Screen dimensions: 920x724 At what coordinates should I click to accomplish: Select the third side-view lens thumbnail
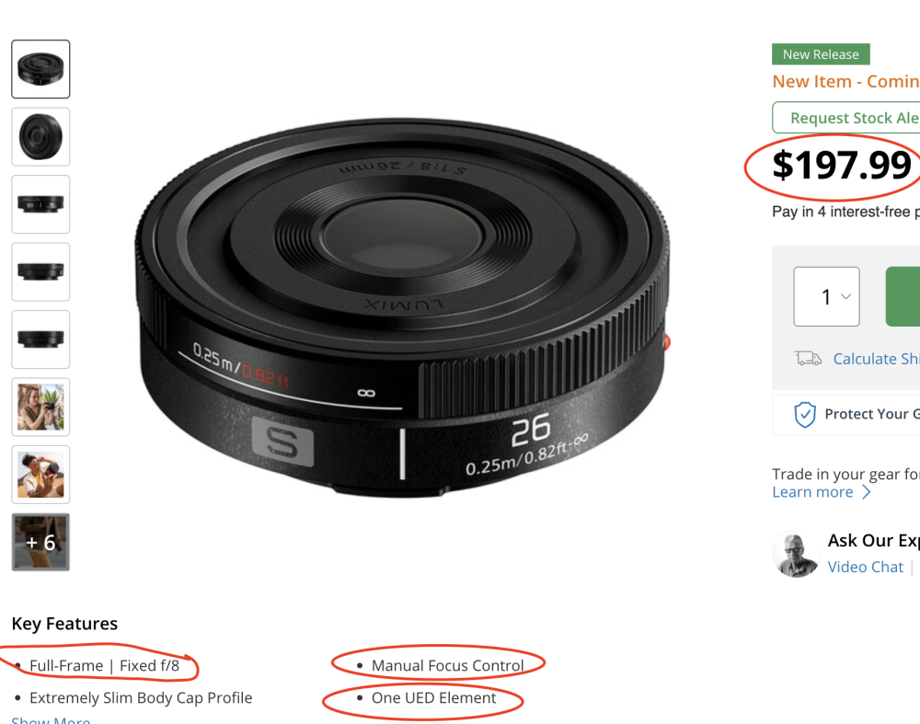coord(40,204)
